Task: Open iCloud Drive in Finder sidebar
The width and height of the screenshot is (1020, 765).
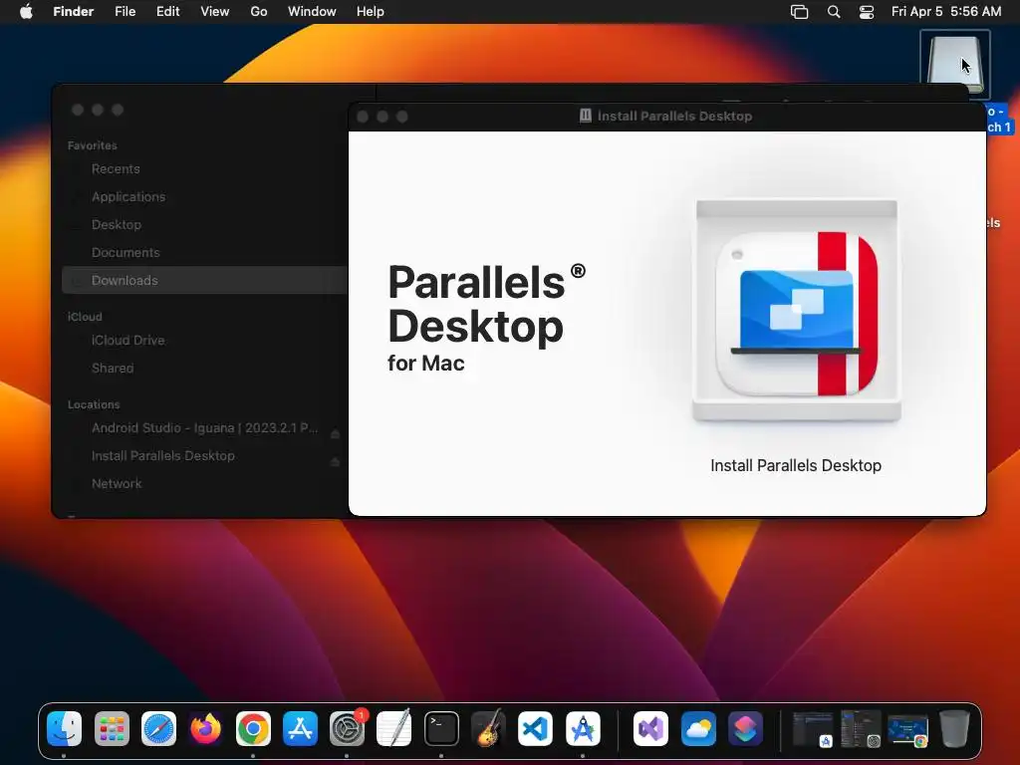Action: [x=204, y=341]
